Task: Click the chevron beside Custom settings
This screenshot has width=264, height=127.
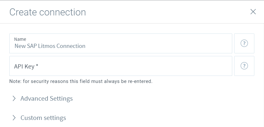Action: point(14,118)
